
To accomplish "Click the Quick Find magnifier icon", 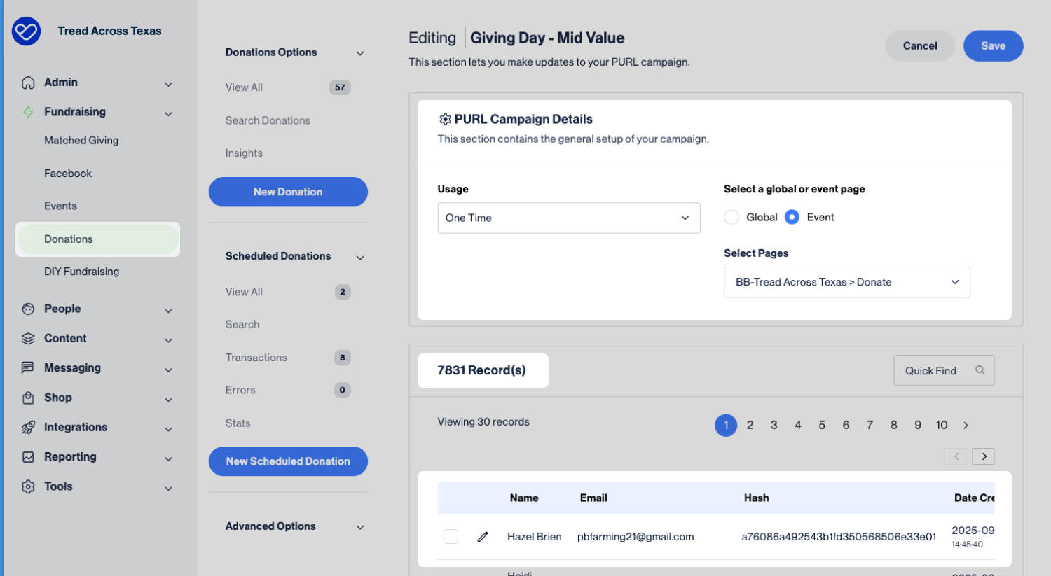I will pyautogui.click(x=980, y=370).
